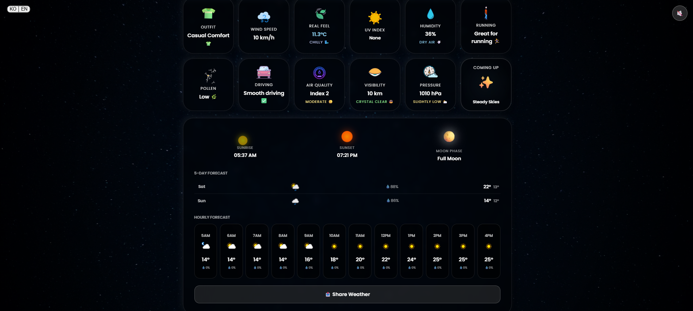Image resolution: width=693 pixels, height=311 pixels.
Task: Click the 05:37 AM sunrise time
Action: (x=245, y=155)
